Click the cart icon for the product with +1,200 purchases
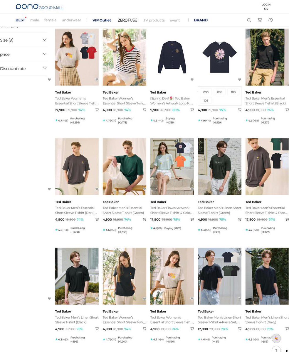This screenshot has height=352, width=289. (144, 329)
